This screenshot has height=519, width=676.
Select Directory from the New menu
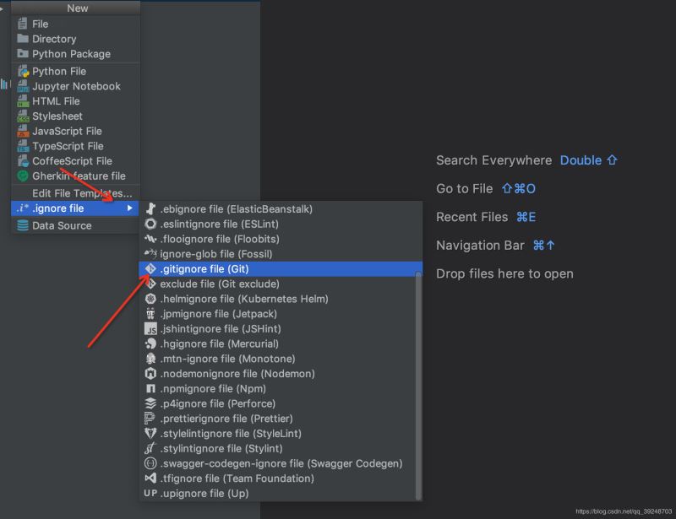click(54, 39)
